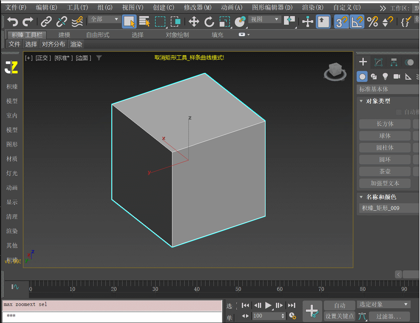Click the Play Animation button
420x323 pixels.
268,305
